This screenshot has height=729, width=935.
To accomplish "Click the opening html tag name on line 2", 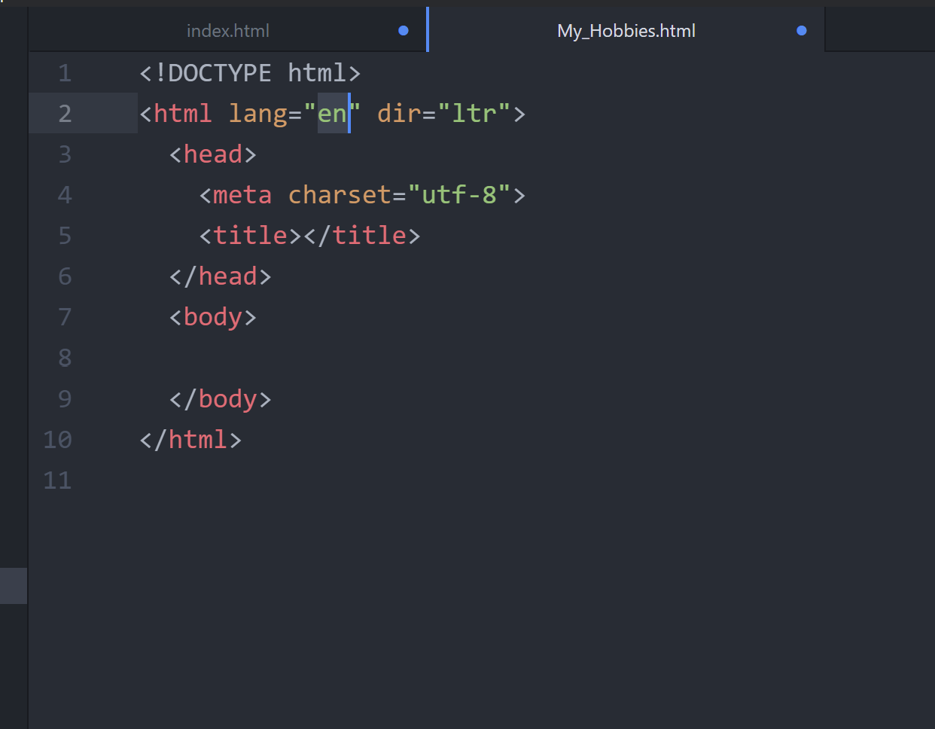I will [183, 114].
